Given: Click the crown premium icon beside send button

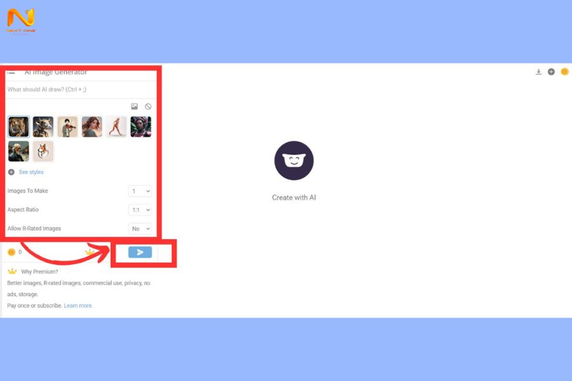Looking at the screenshot, I should click(x=90, y=252).
